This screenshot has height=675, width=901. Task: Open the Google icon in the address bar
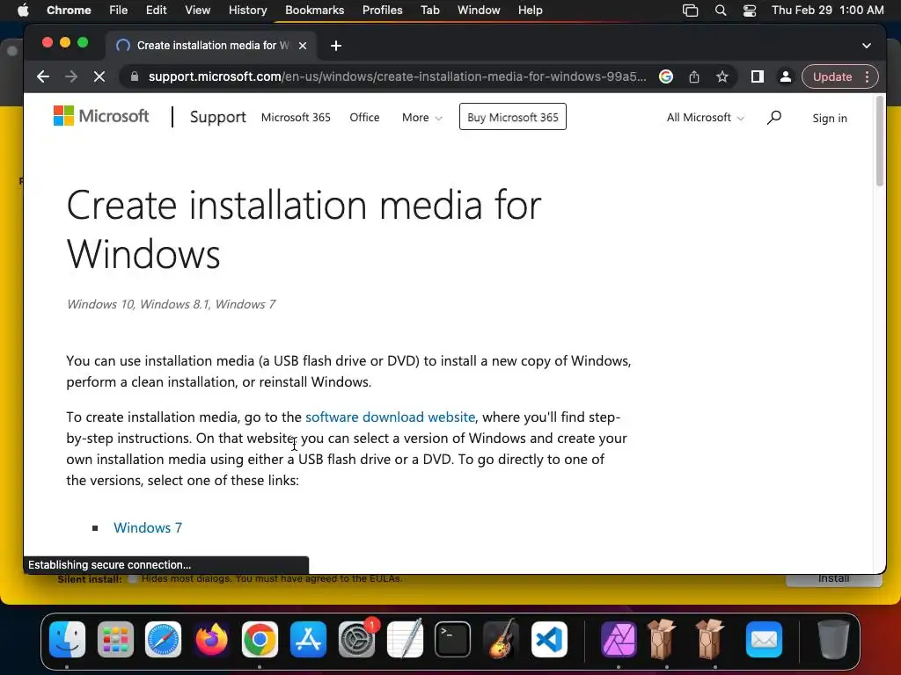[666, 76]
